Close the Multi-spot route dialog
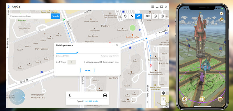This screenshot has width=233, height=111. click(117, 45)
